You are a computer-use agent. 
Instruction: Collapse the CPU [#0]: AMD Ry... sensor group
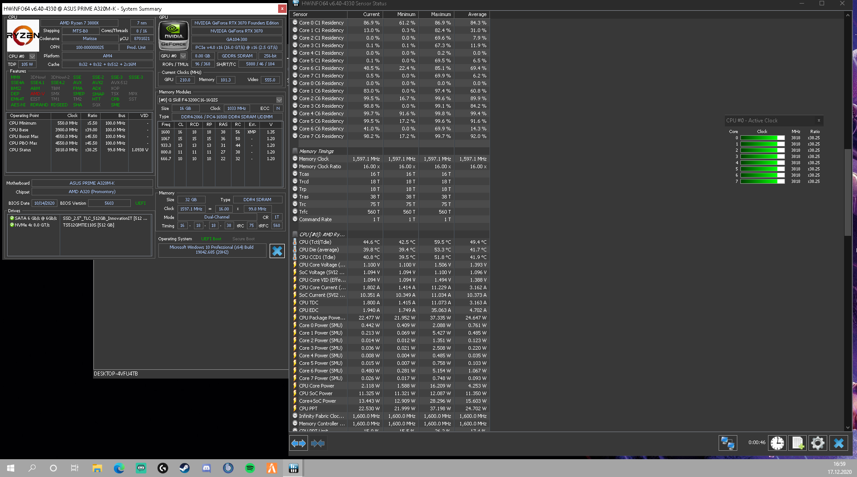tap(295, 234)
